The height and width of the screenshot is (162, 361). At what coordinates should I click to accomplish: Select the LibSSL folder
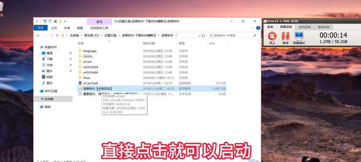tap(88, 56)
